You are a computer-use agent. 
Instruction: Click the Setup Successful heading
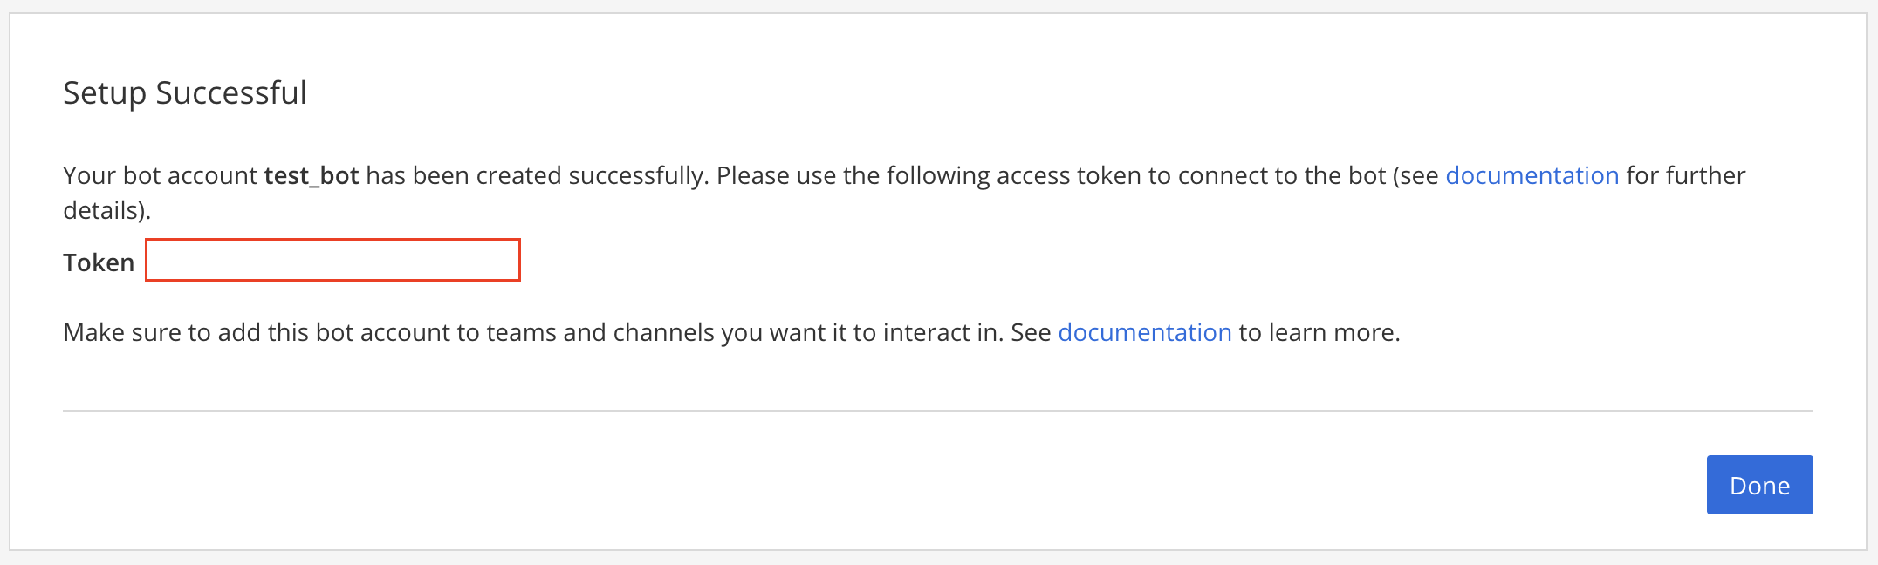coord(185,92)
